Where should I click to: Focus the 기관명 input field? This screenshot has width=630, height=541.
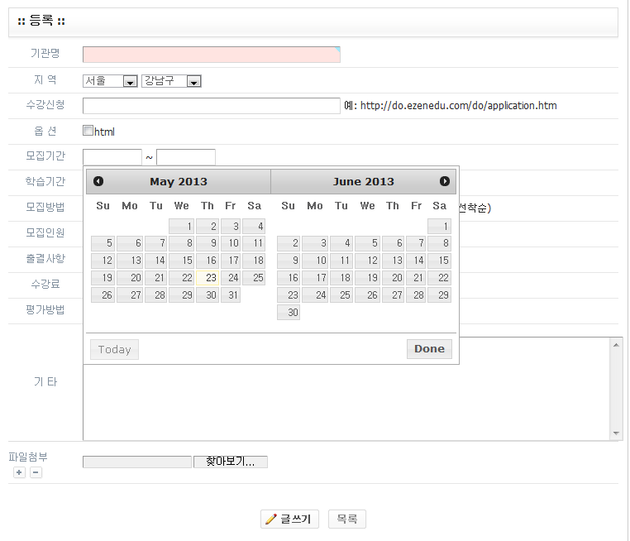click(x=211, y=55)
